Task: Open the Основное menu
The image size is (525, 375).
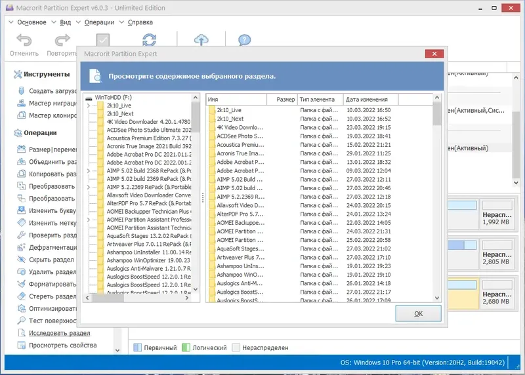Action: click(x=31, y=22)
